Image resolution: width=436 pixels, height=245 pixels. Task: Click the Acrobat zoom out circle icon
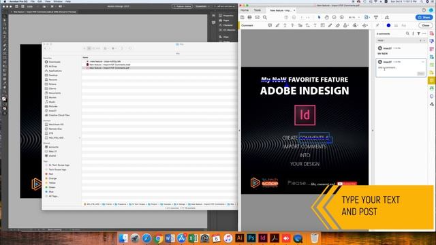334,17
